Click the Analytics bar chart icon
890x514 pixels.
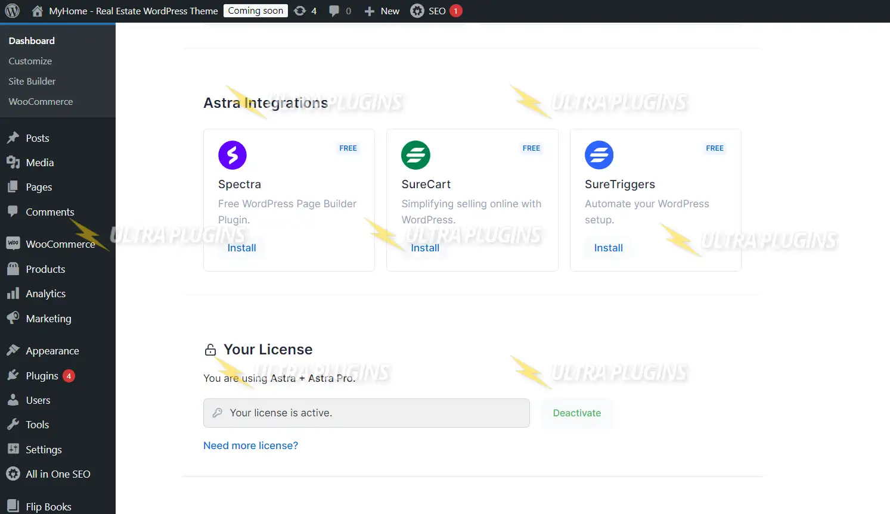tap(13, 294)
